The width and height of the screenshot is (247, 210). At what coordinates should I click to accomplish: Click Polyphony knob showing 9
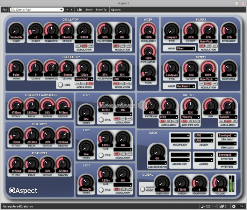199,183
